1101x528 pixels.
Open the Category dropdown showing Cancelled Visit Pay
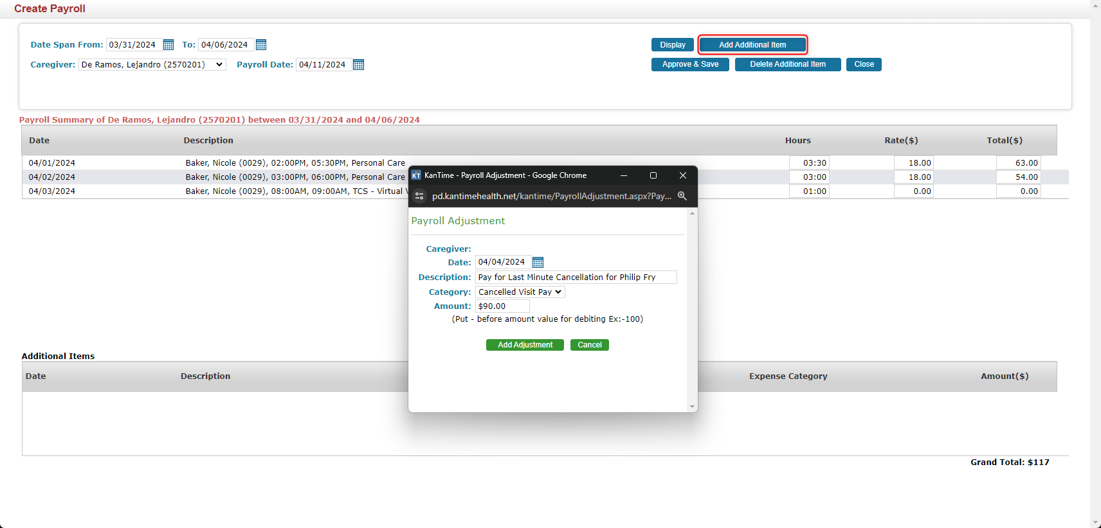520,292
